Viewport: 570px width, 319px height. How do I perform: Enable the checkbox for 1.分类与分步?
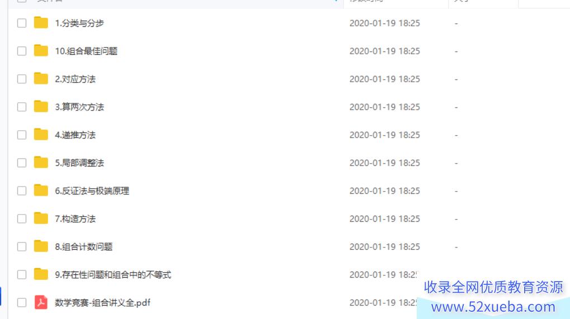[22, 23]
